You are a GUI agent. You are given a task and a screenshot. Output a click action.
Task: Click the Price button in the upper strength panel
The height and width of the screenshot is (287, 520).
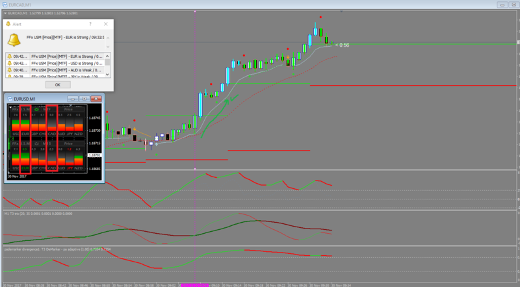point(68,109)
